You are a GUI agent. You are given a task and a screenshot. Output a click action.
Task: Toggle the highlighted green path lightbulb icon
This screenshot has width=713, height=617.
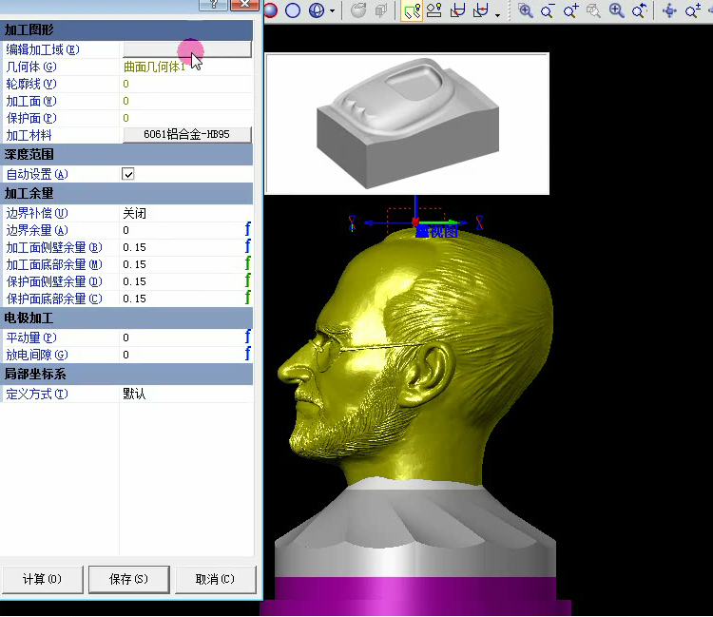click(412, 10)
